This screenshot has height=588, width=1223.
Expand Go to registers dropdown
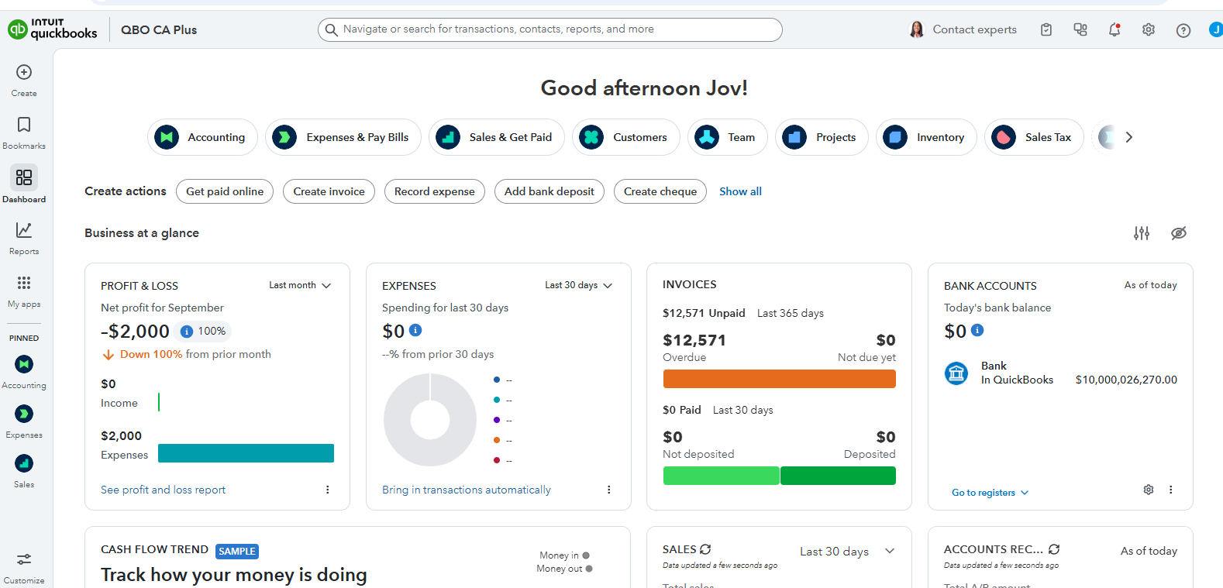click(990, 493)
